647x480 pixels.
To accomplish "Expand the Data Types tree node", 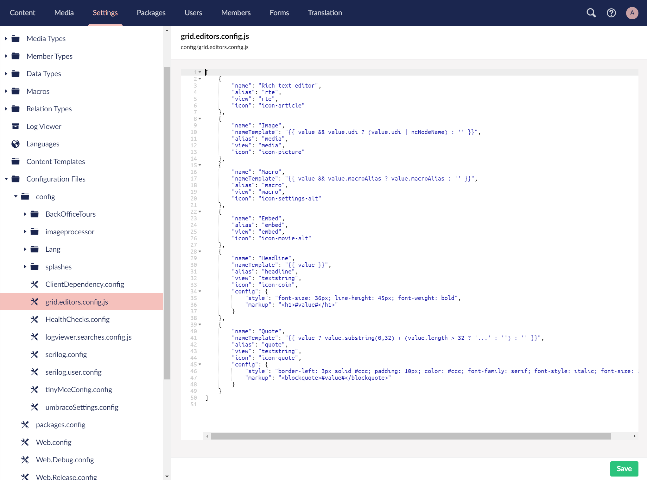I will pos(6,74).
